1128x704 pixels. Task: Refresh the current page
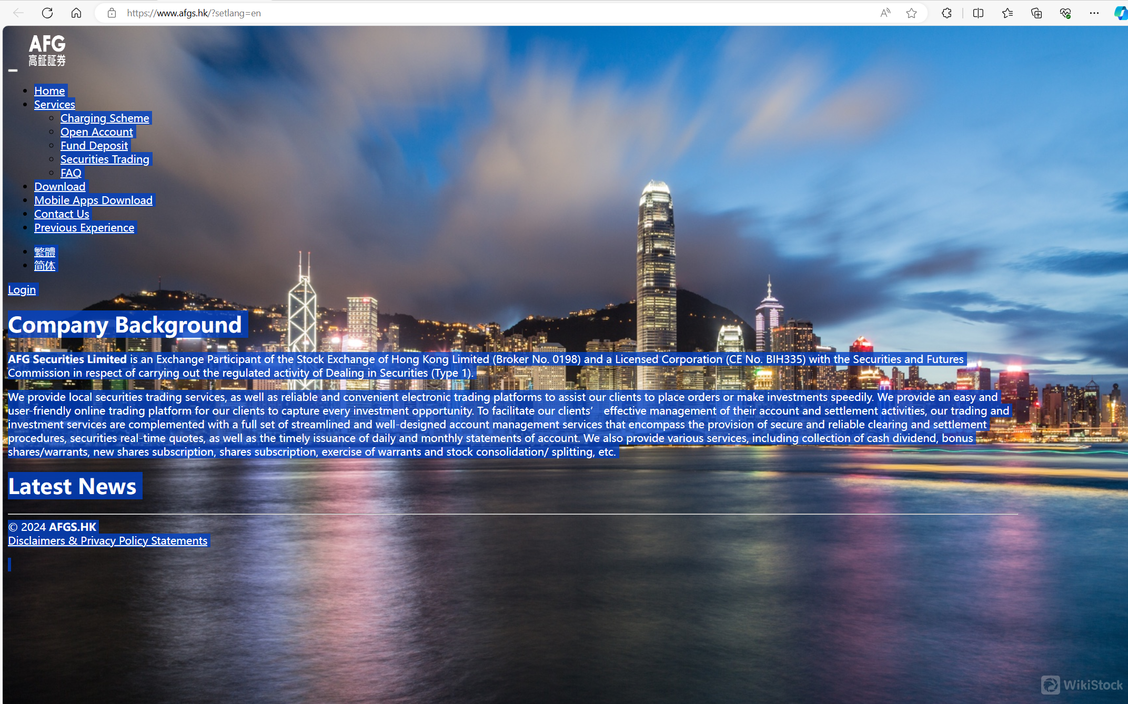coord(47,13)
